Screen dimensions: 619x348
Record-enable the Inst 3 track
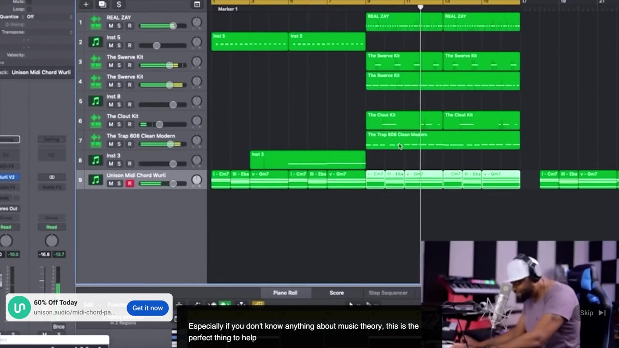(x=129, y=164)
